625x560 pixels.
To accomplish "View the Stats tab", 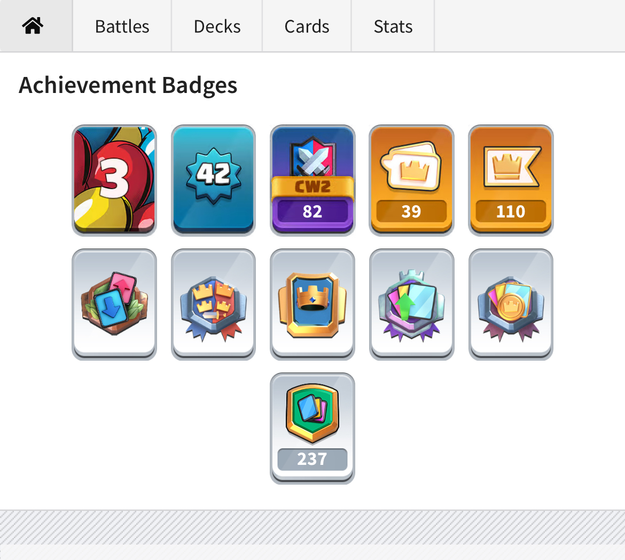I will pyautogui.click(x=393, y=26).
